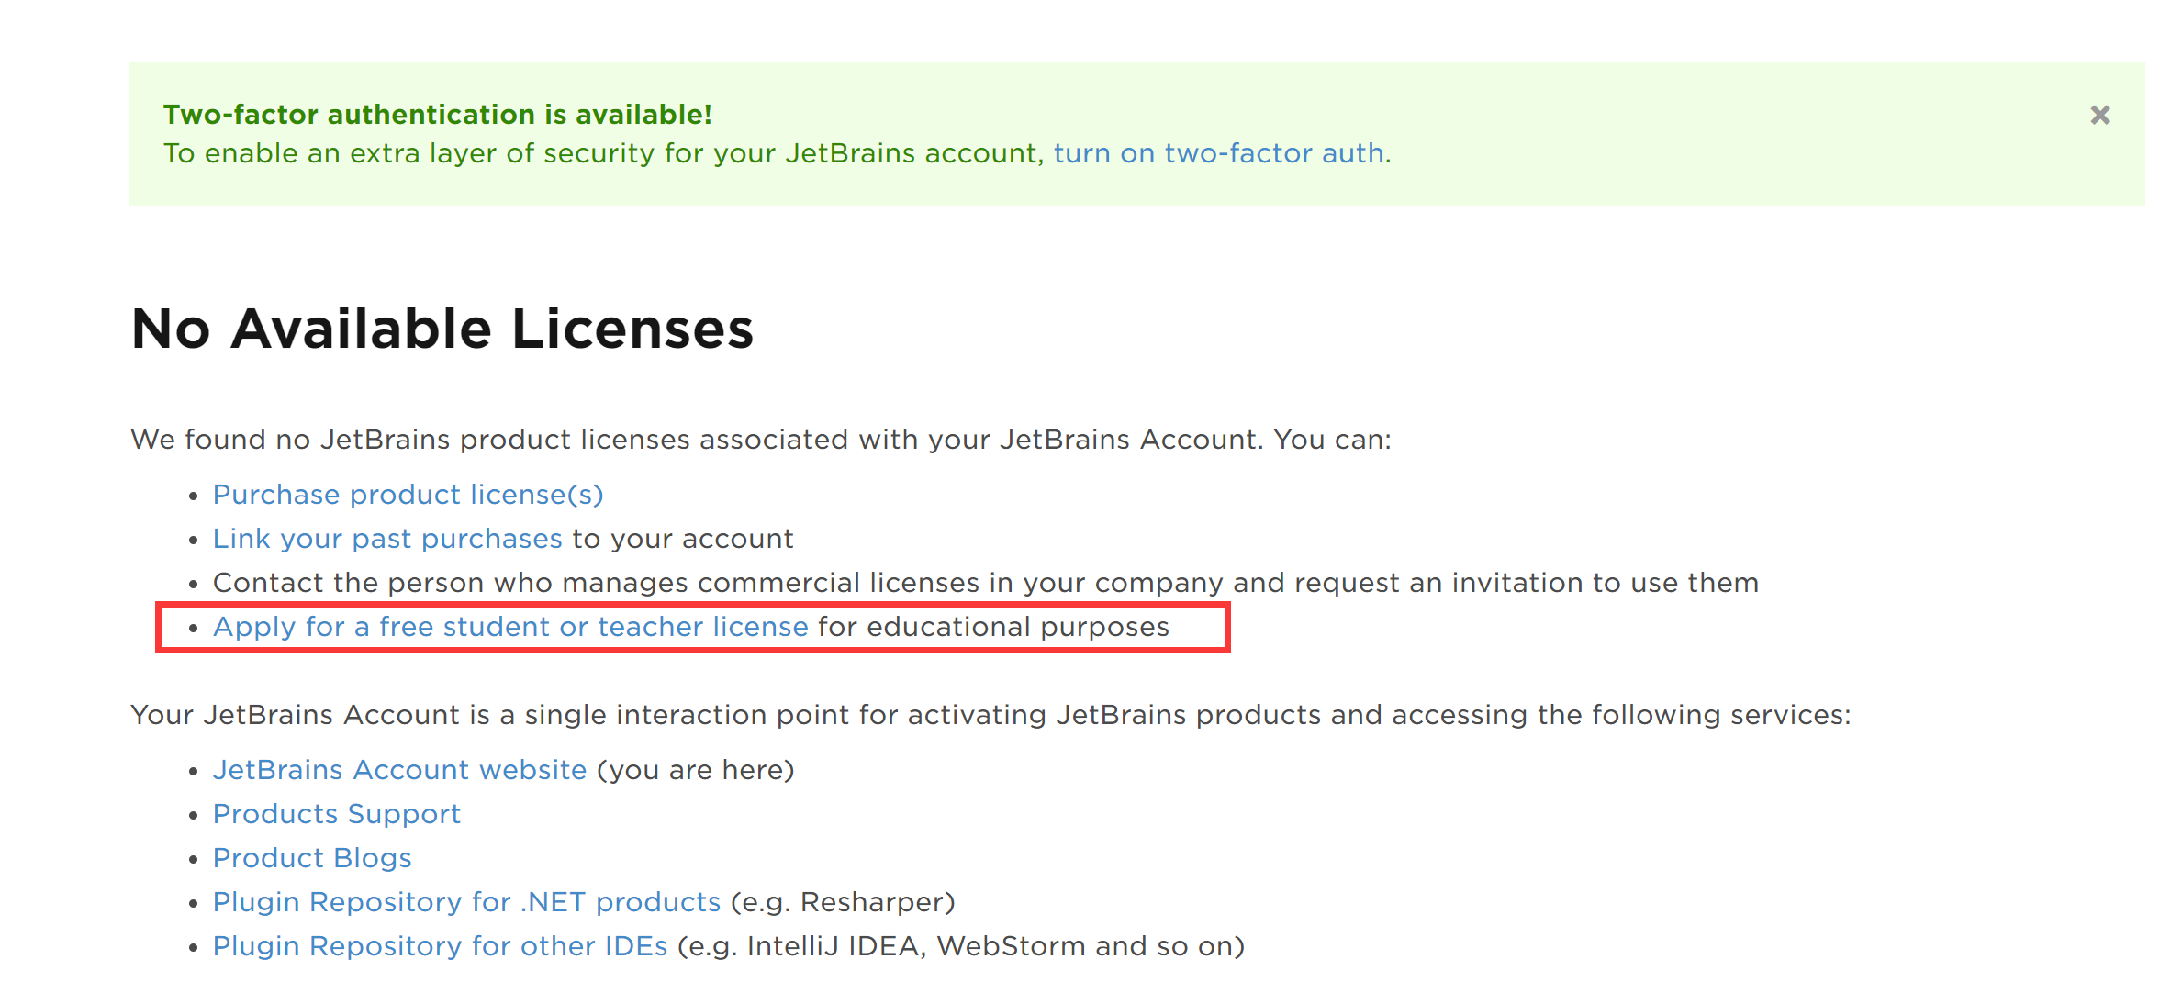Dismiss the two-factor authentication banner
Screen dimensions: 2171x1004
click(x=2099, y=116)
